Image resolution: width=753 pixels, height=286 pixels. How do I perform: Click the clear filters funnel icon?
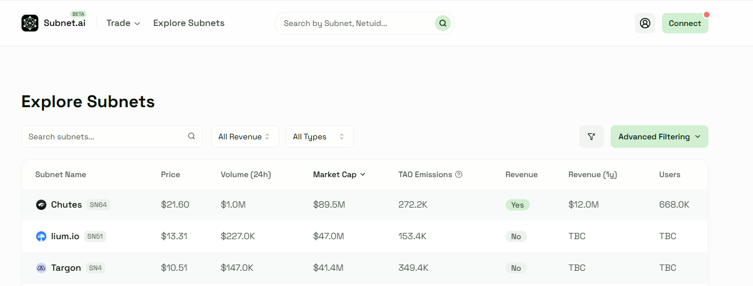point(591,137)
